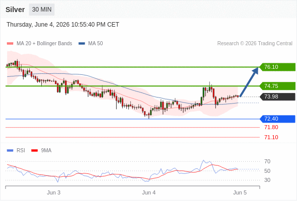Click the '9MA' legend label
Image resolution: width=297 pixels, height=201 pixels.
tap(46, 151)
